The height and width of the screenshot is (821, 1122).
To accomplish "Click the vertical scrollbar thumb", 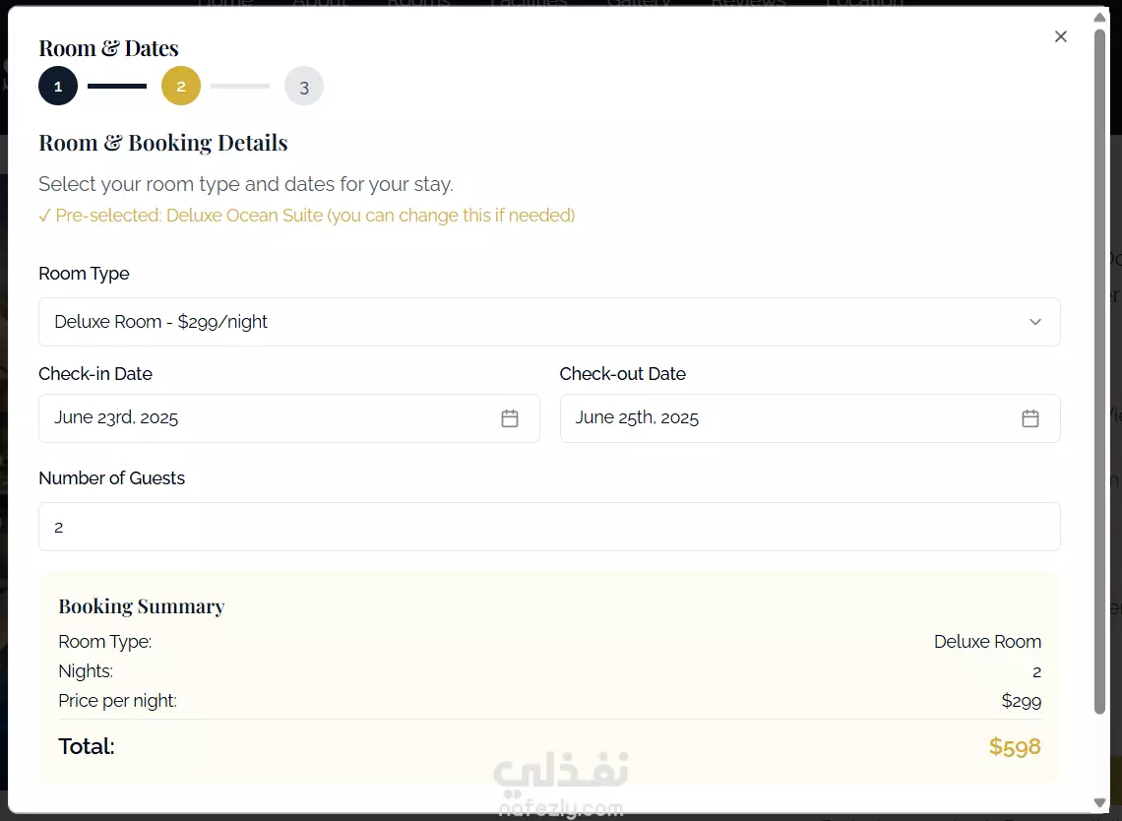I will 1099,371.
